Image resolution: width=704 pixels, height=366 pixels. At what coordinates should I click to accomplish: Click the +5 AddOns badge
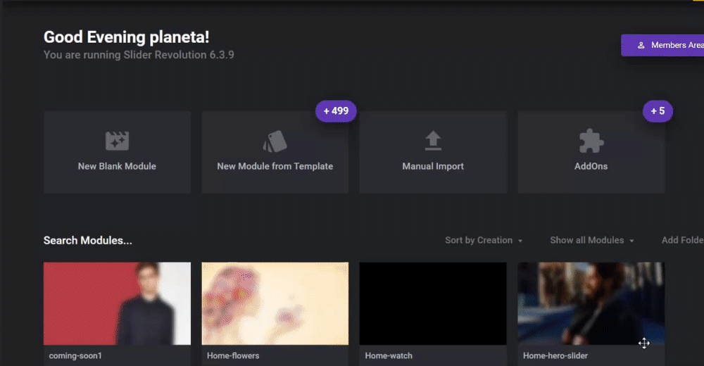coord(658,111)
